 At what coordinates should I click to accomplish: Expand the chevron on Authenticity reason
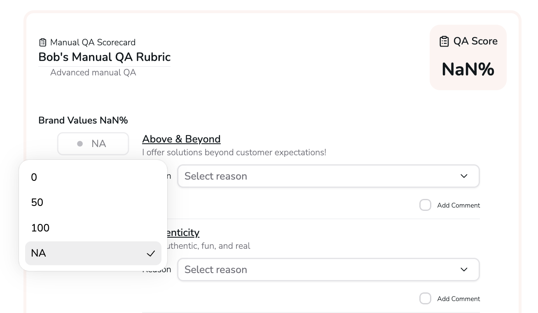(464, 270)
